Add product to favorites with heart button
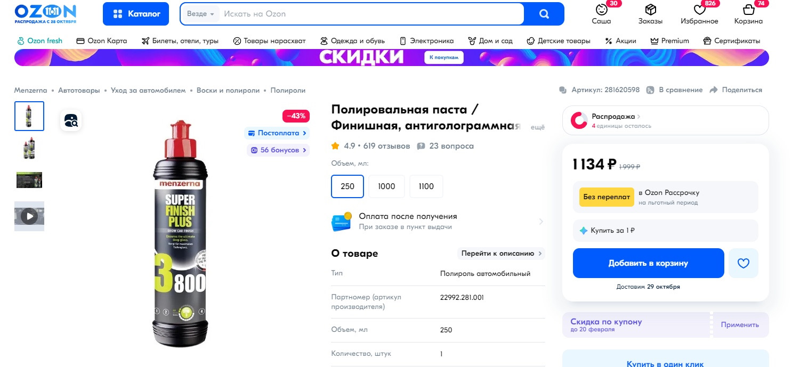 click(x=743, y=263)
